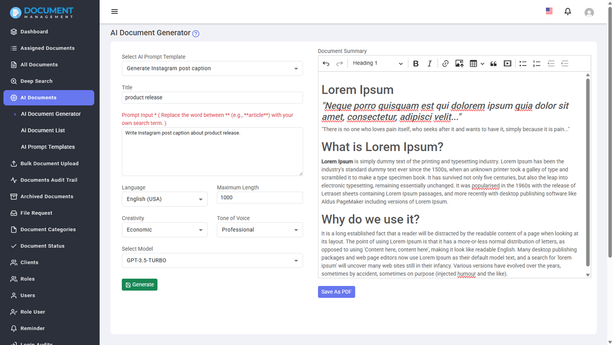Click the insert media icon
This screenshot has width=613, height=345.
[508, 64]
